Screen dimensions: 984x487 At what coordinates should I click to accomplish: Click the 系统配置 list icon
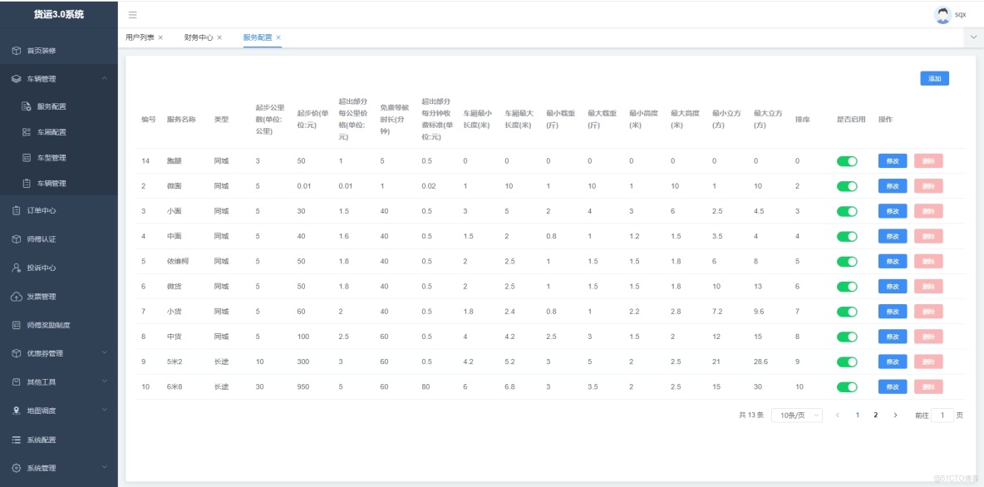[17, 440]
